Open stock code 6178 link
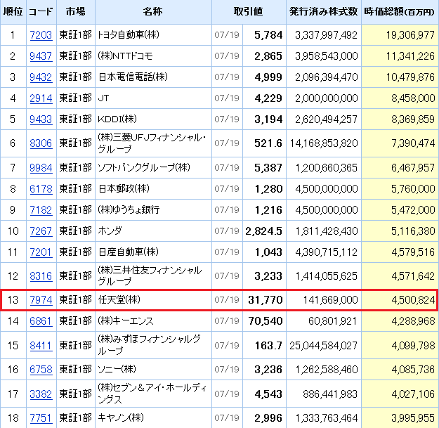The image size is (439, 428). click(x=41, y=189)
